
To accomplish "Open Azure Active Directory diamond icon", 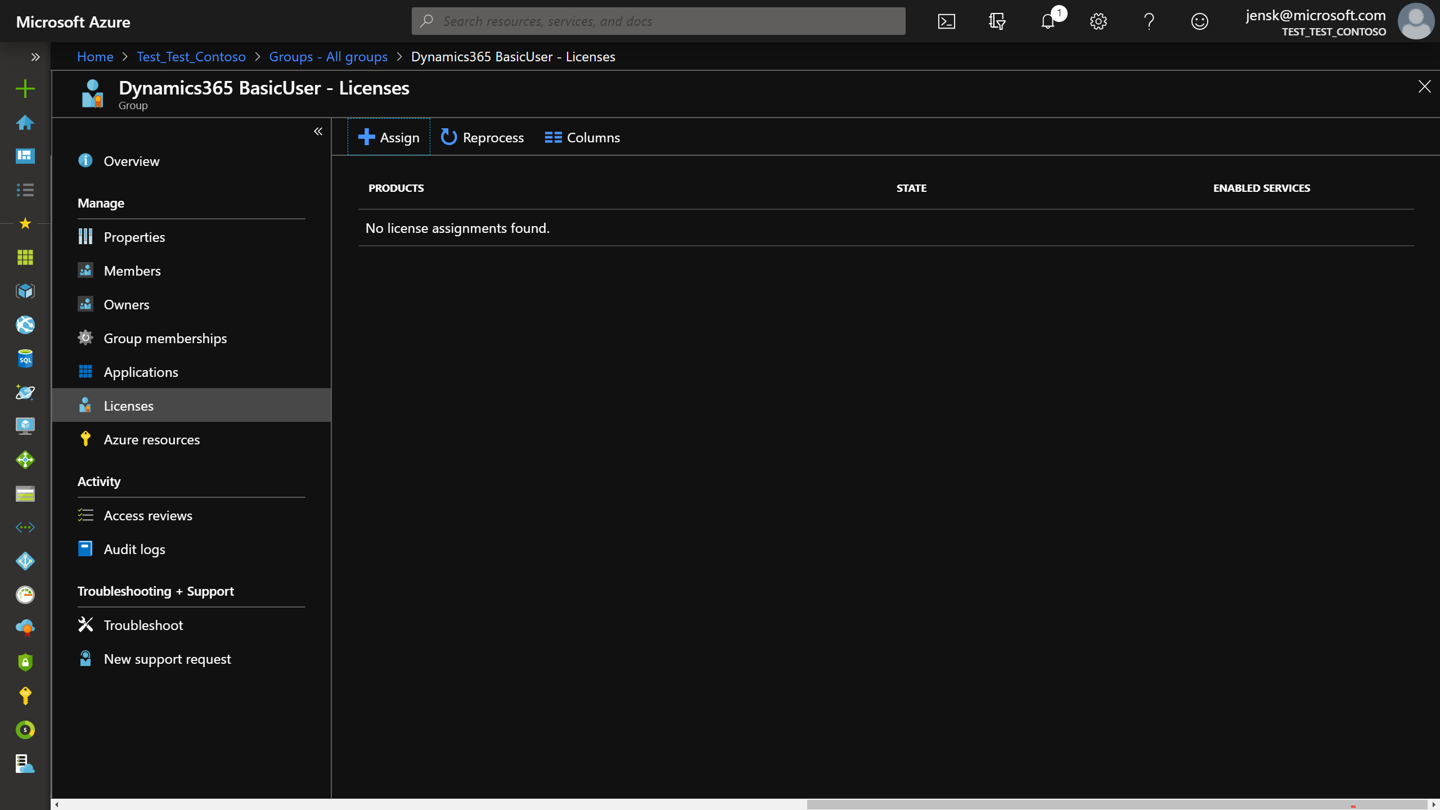I will [25, 561].
